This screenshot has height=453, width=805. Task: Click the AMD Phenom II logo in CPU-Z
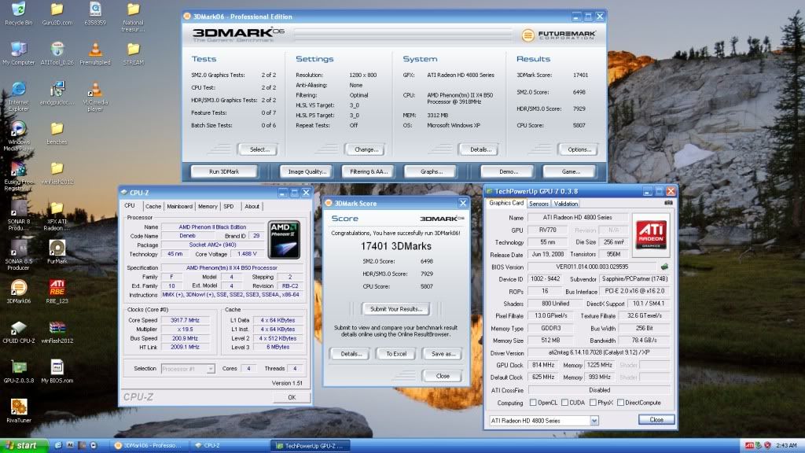point(284,240)
